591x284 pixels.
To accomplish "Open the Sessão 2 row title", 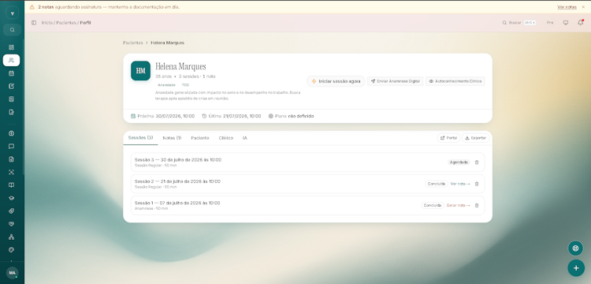I will [177, 181].
